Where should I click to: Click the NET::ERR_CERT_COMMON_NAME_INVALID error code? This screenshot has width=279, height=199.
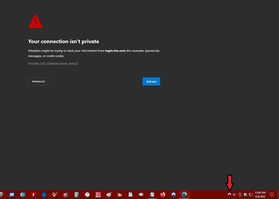click(x=53, y=64)
